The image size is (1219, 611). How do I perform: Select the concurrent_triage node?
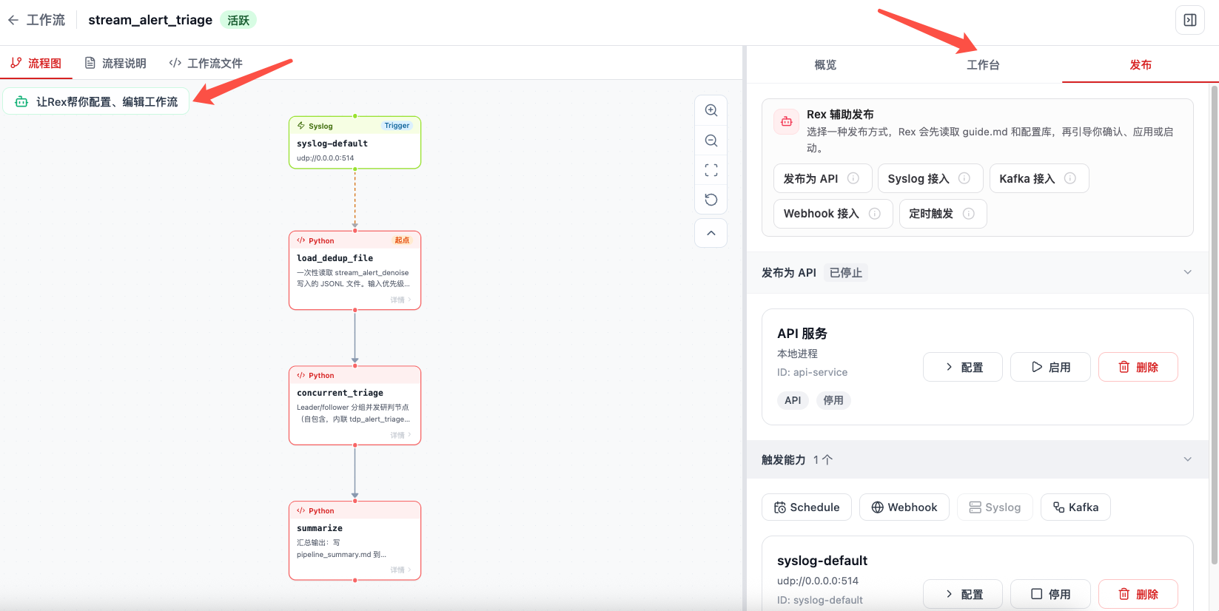point(355,405)
